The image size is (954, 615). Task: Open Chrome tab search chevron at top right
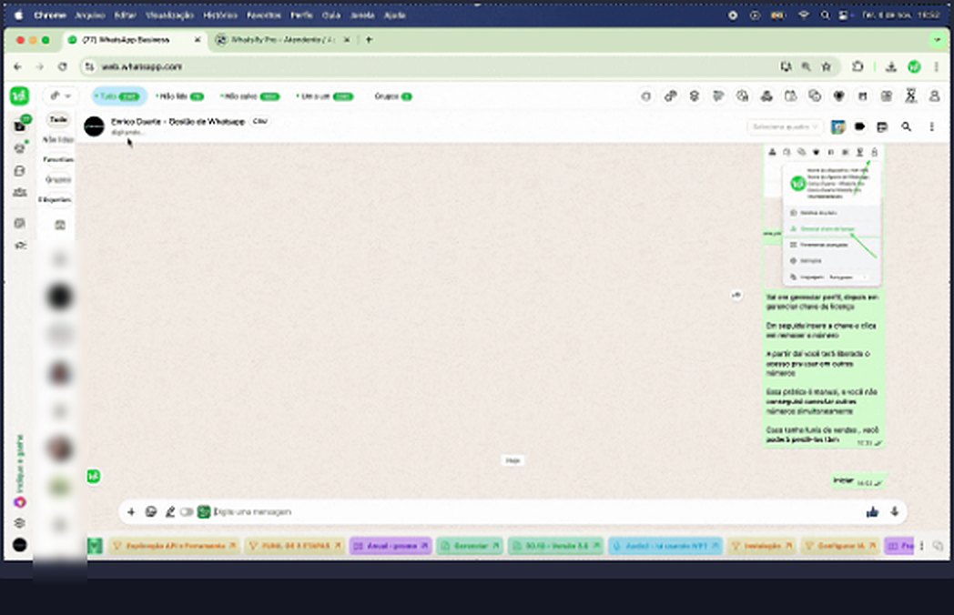point(937,40)
